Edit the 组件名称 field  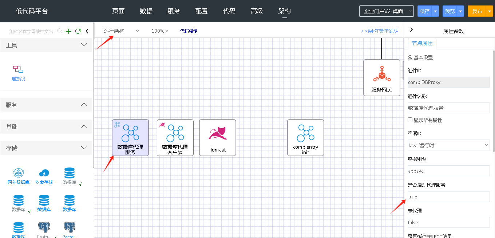[x=449, y=108]
